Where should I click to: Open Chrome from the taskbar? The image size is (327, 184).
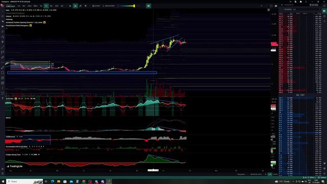(x=84, y=181)
